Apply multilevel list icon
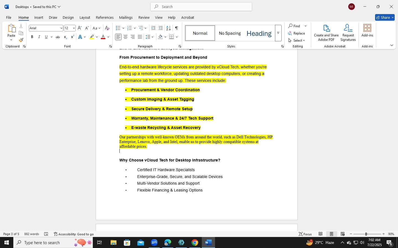Screen dimensions: 398x248 (x=141, y=28)
